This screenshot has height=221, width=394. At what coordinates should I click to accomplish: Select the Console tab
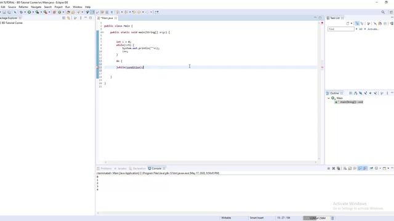tap(156, 168)
